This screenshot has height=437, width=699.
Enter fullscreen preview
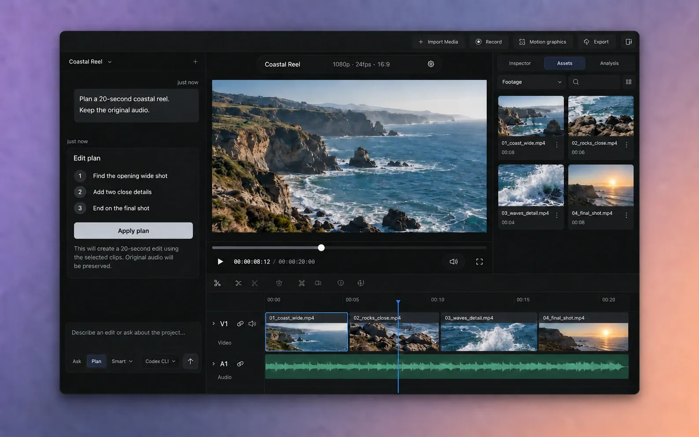coord(479,261)
